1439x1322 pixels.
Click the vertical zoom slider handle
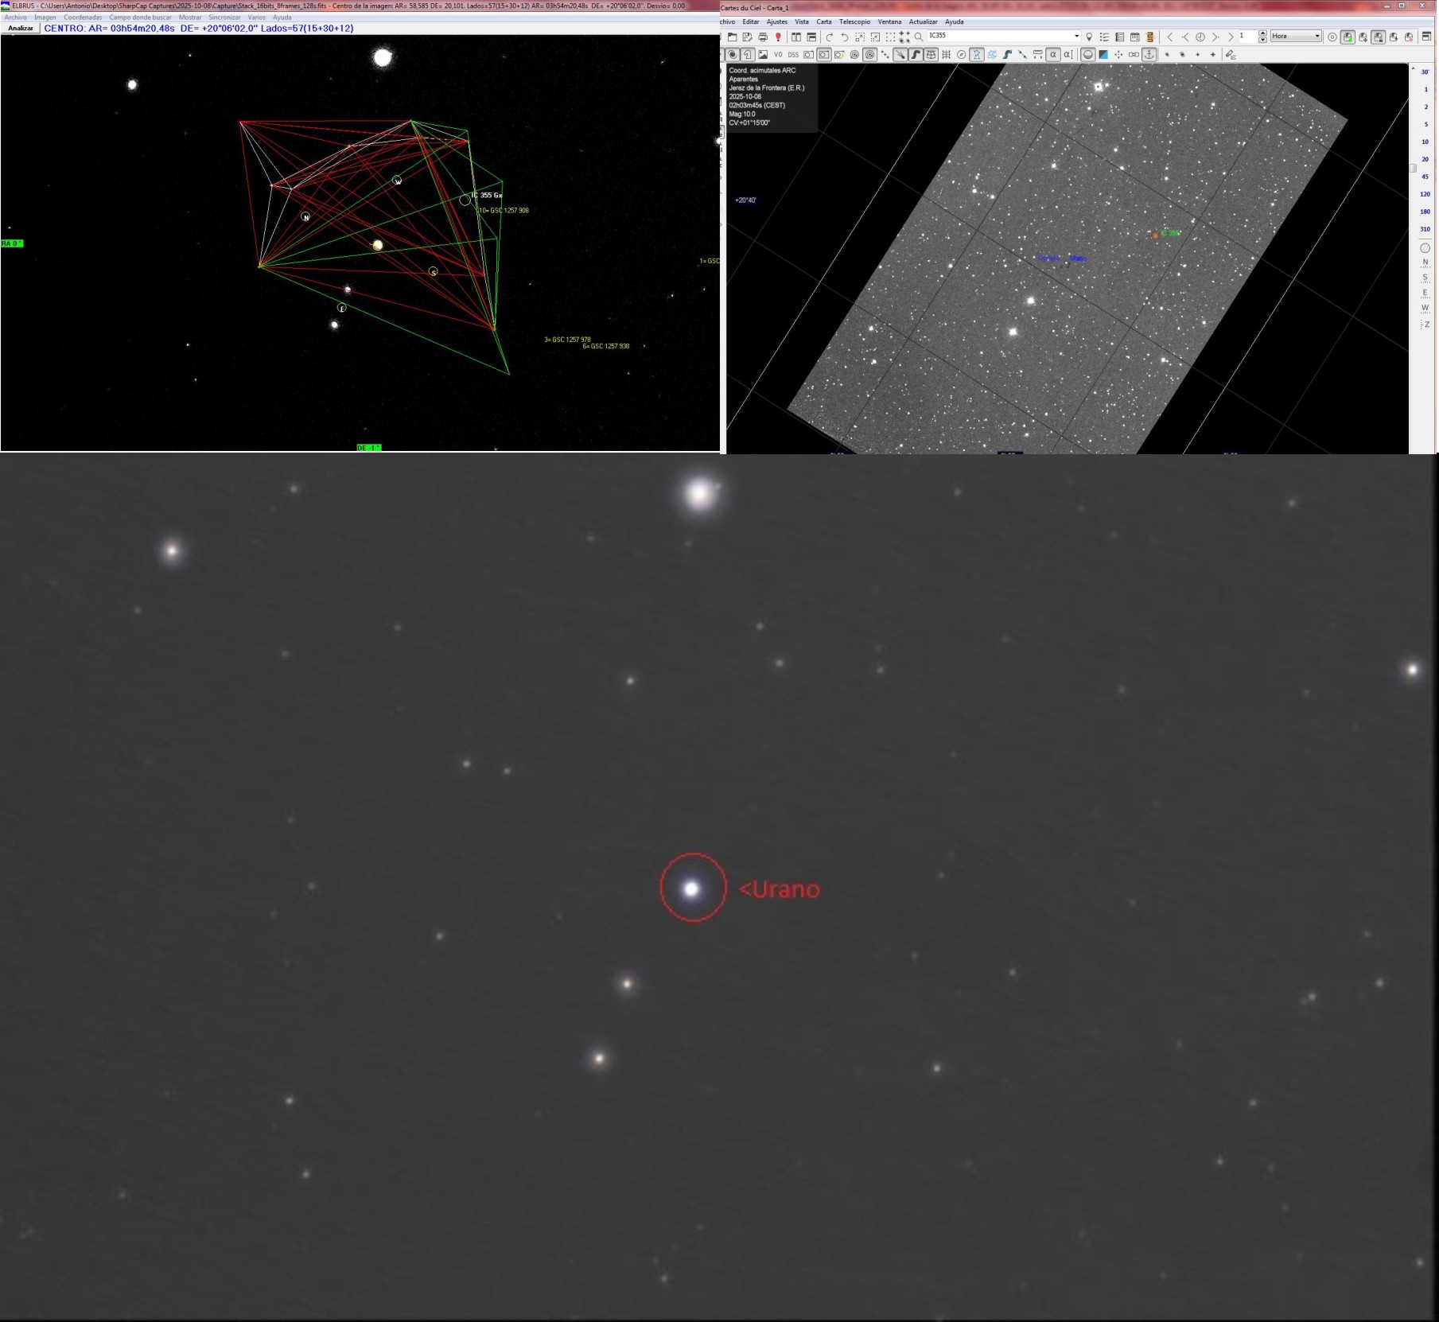click(x=1414, y=168)
